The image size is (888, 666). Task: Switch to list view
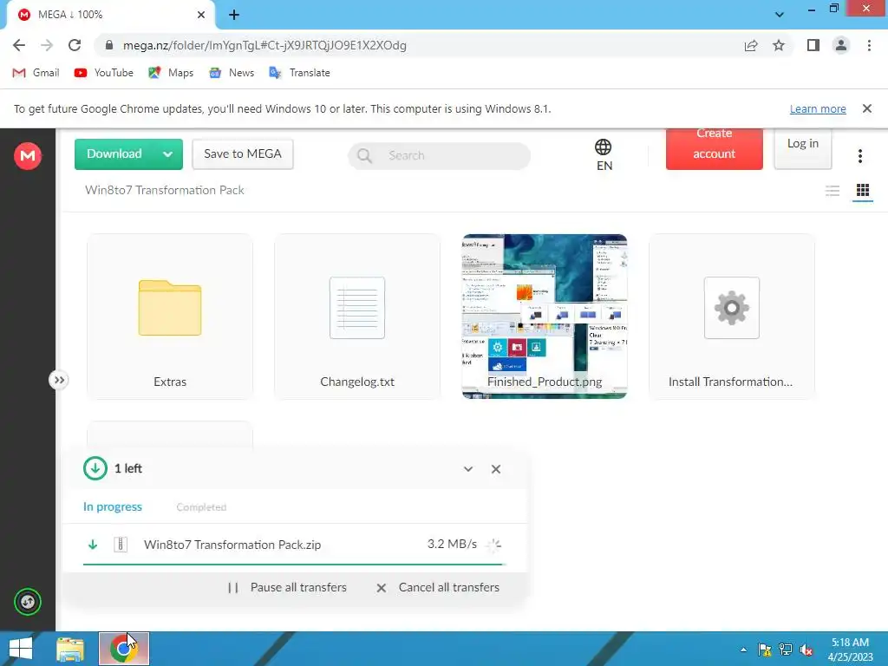point(832,190)
